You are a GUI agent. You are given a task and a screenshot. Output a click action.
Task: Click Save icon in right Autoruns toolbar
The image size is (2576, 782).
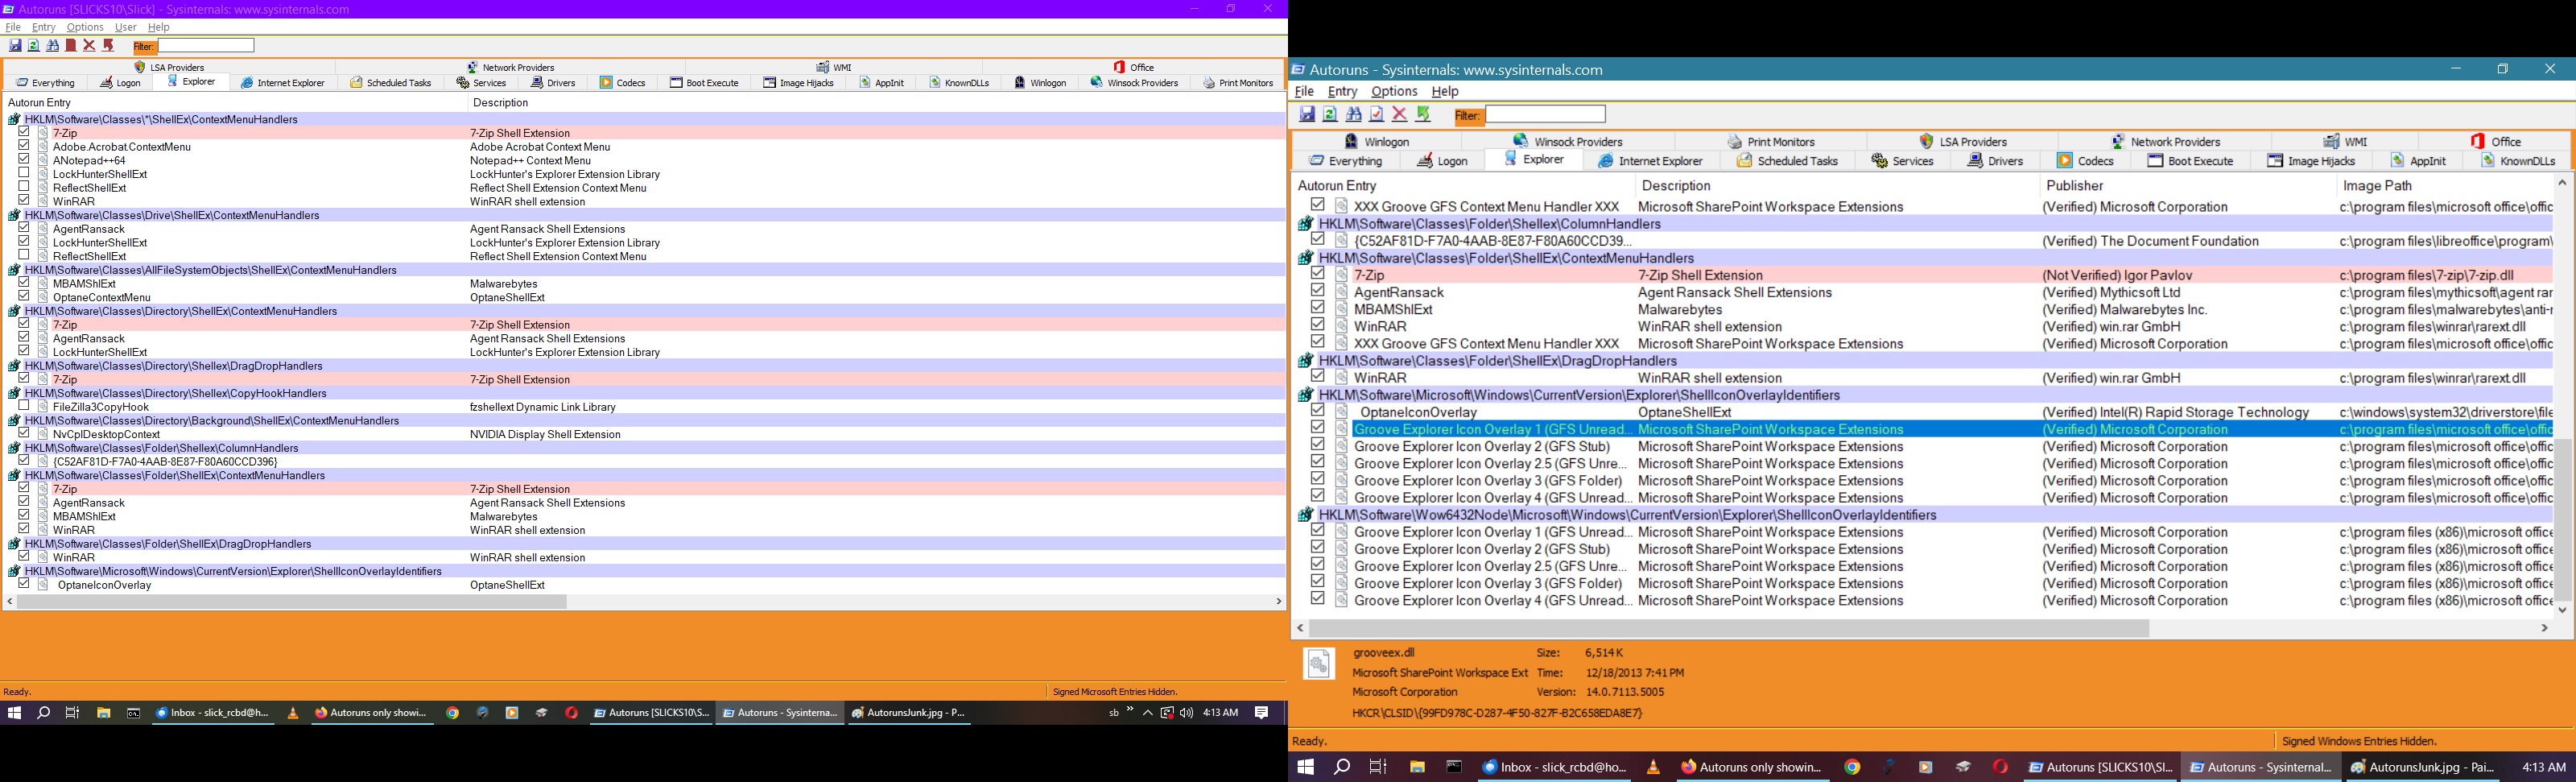coord(1307,114)
